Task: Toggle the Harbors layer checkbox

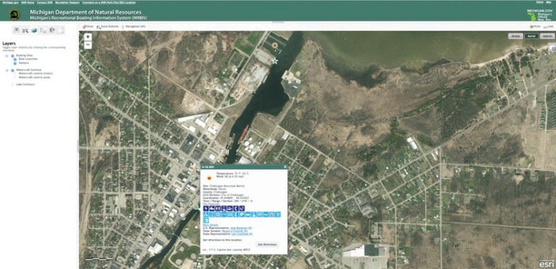Action: coord(15,63)
